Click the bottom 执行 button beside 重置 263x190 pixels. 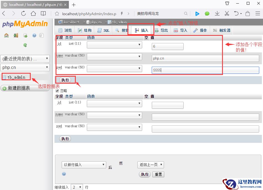point(145,174)
